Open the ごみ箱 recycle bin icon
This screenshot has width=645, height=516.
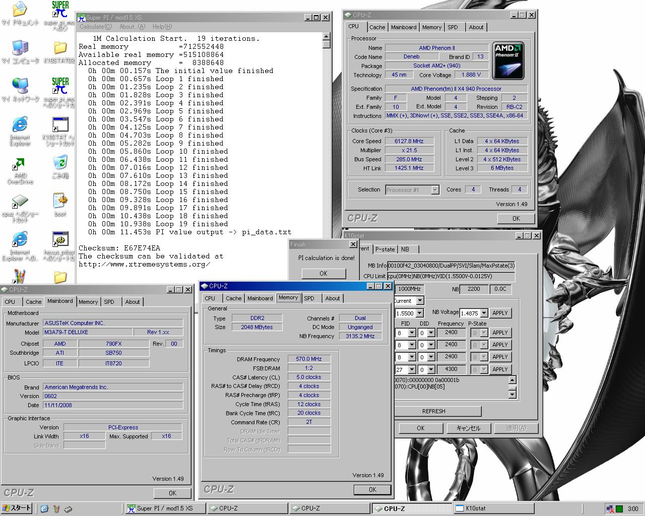click(x=60, y=167)
